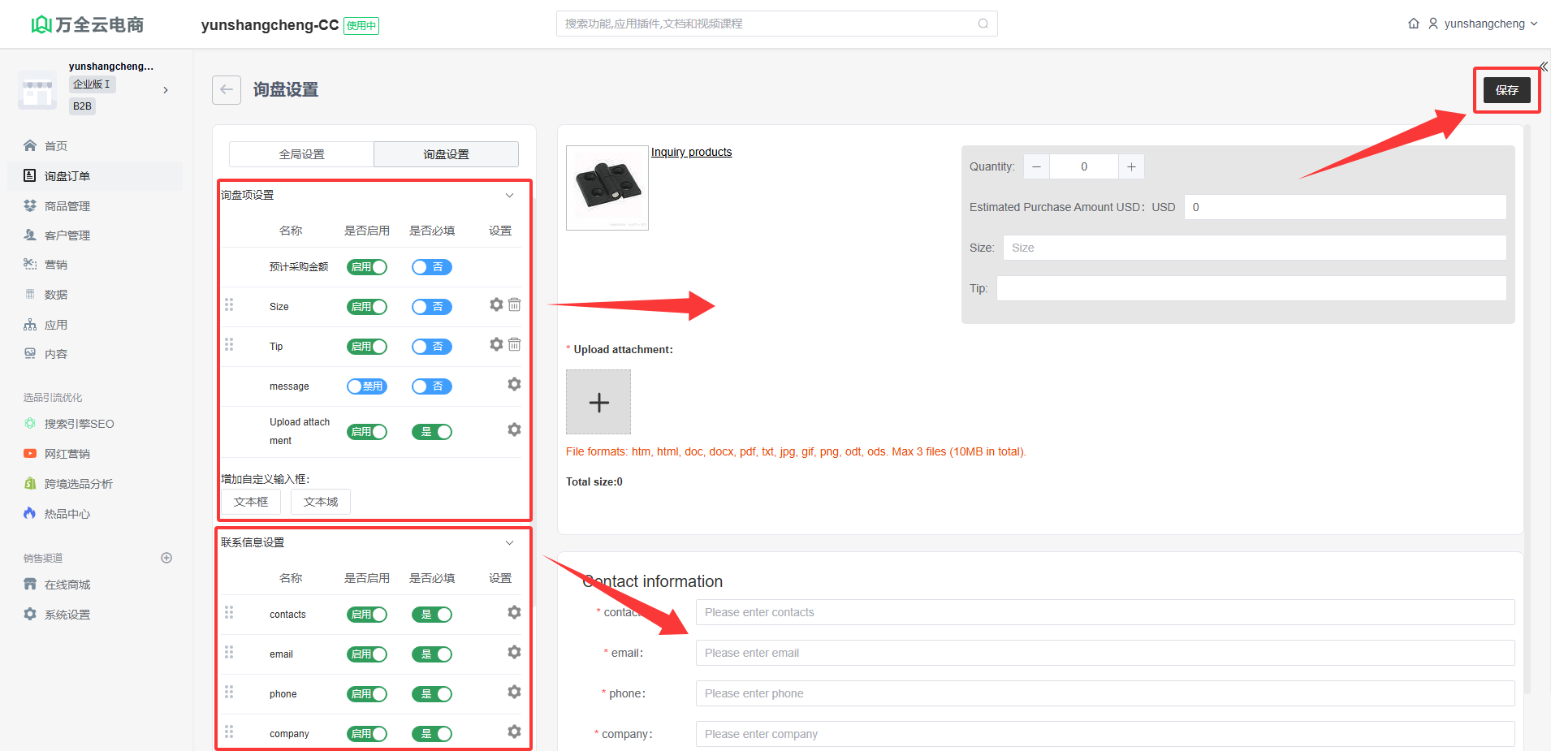This screenshot has height=751, width=1551.
Task: Collapse the 联系信息设置 section
Action: click(509, 542)
